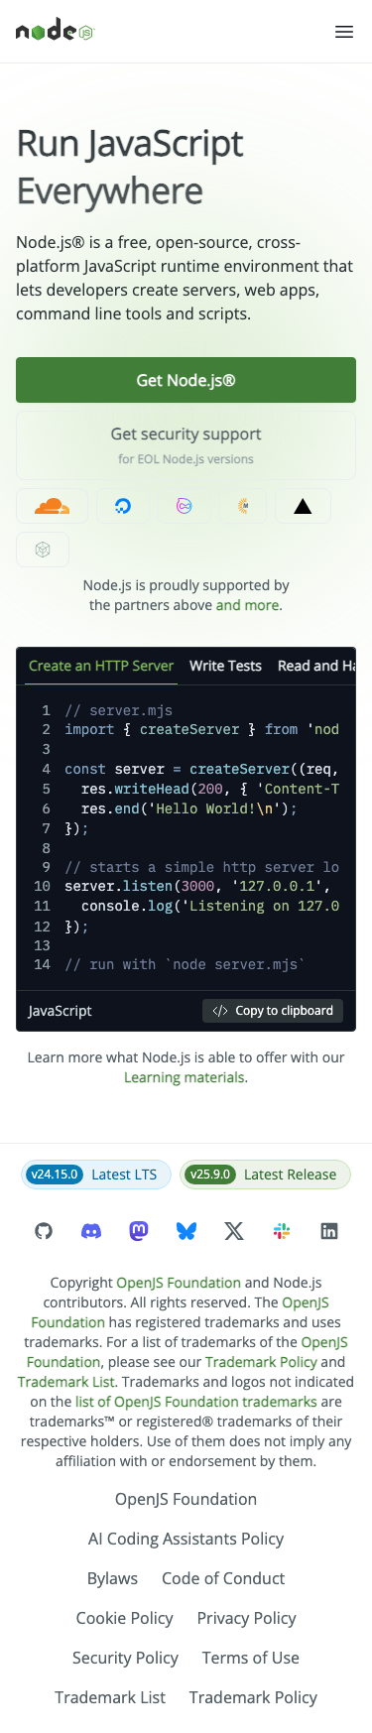The image size is (372, 1733).
Task: Open the footer OpenJS Foundation link
Action: [186, 1499]
